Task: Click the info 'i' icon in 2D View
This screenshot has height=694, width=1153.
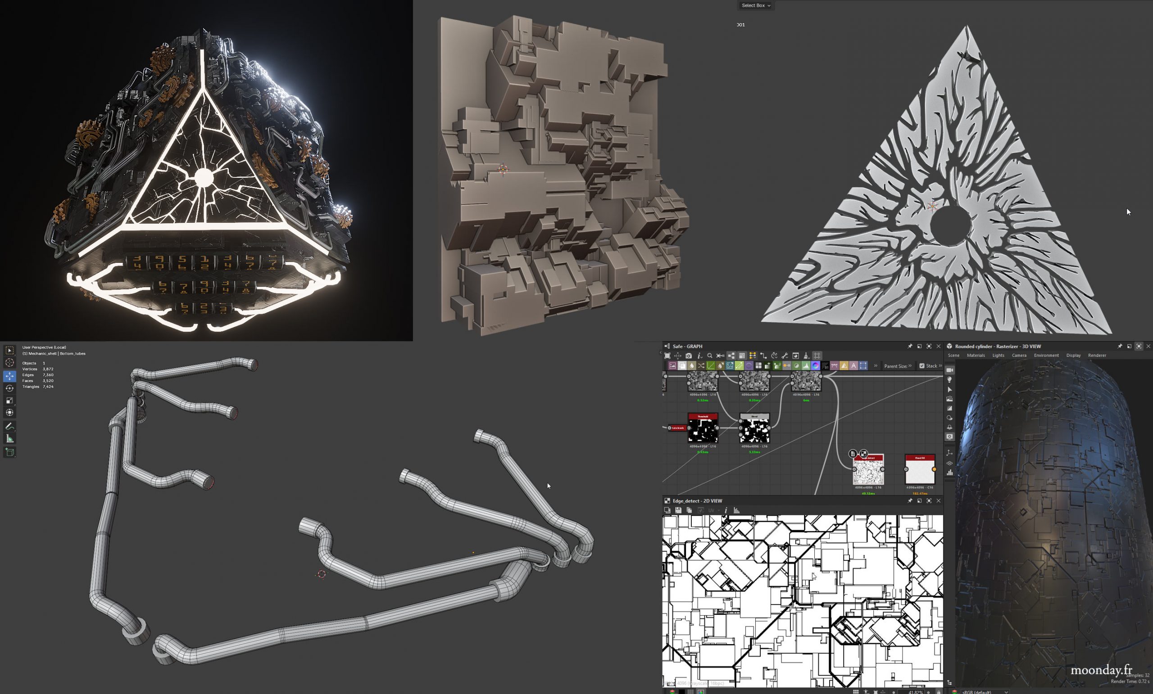Action: 726,510
